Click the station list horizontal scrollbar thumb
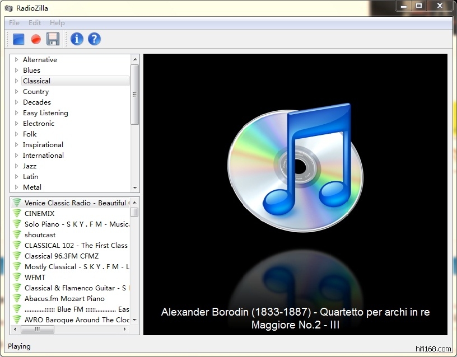Image resolution: width=457 pixels, height=357 pixels. [38, 330]
